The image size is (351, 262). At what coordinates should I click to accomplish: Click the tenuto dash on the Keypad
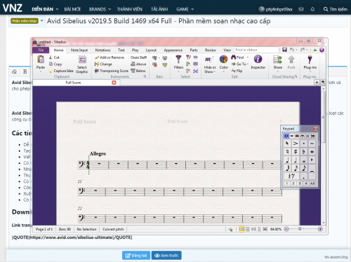(312, 144)
